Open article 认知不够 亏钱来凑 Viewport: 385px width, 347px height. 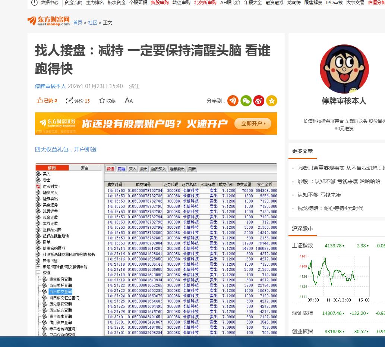pos(319,195)
